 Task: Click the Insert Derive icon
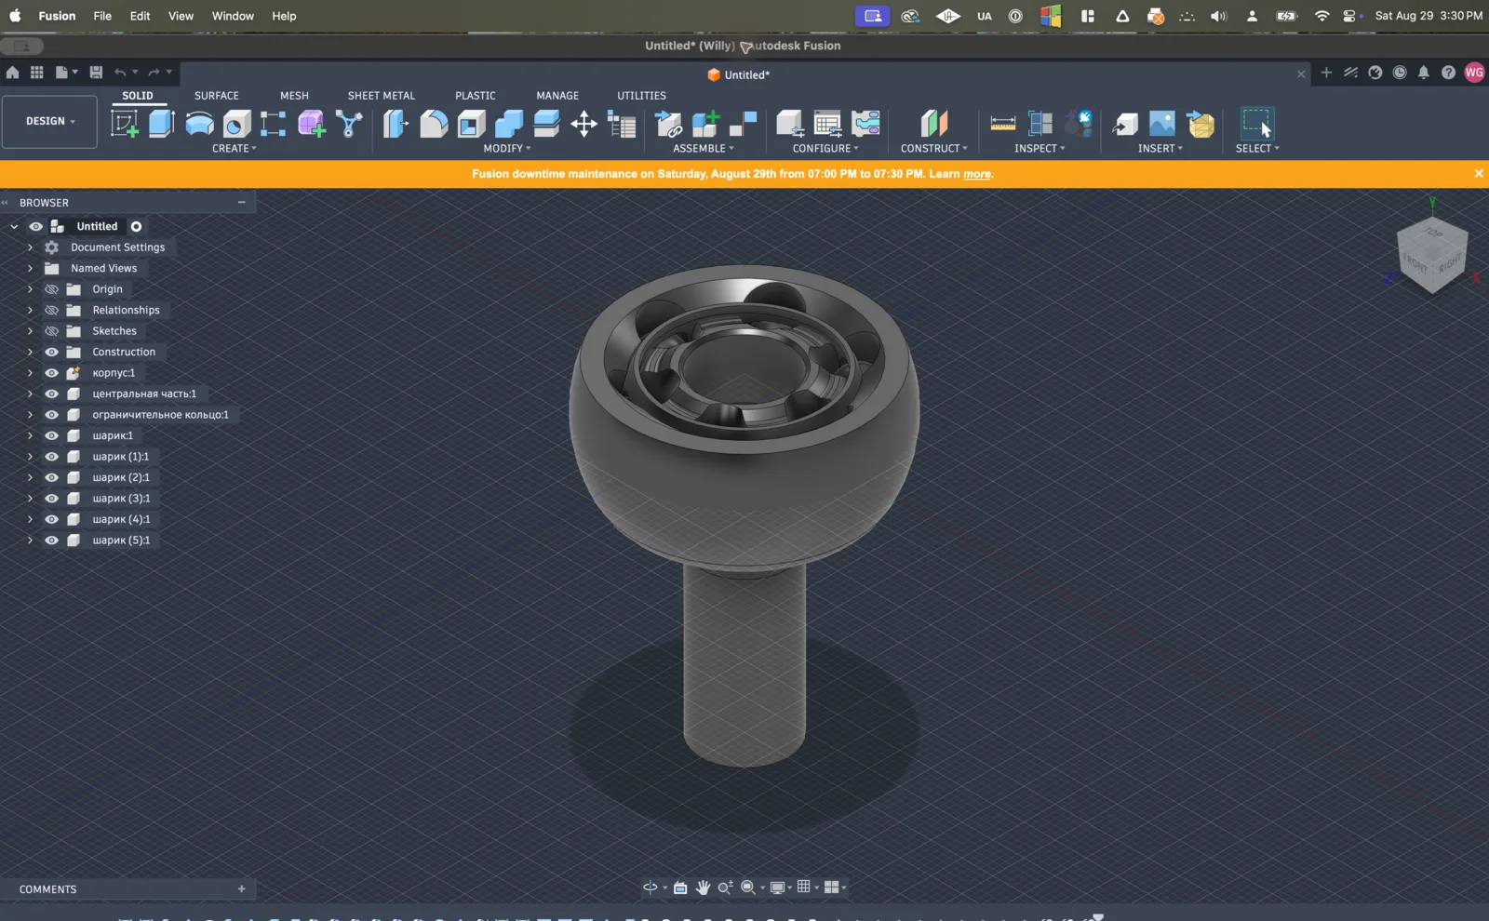coord(1125,124)
